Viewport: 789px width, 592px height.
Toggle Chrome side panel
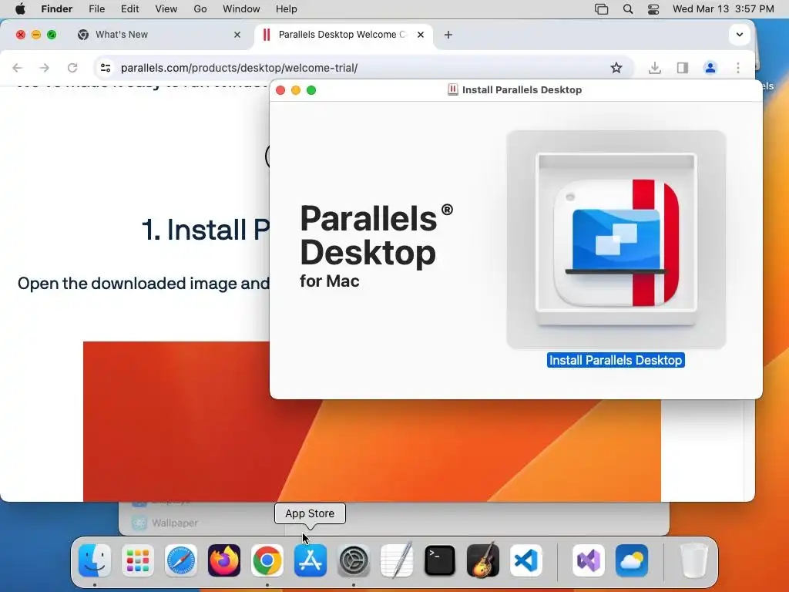pyautogui.click(x=683, y=68)
